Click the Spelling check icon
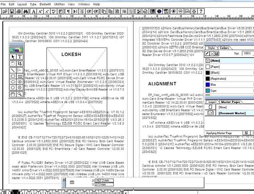The image size is (254, 194). click(x=54, y=11)
